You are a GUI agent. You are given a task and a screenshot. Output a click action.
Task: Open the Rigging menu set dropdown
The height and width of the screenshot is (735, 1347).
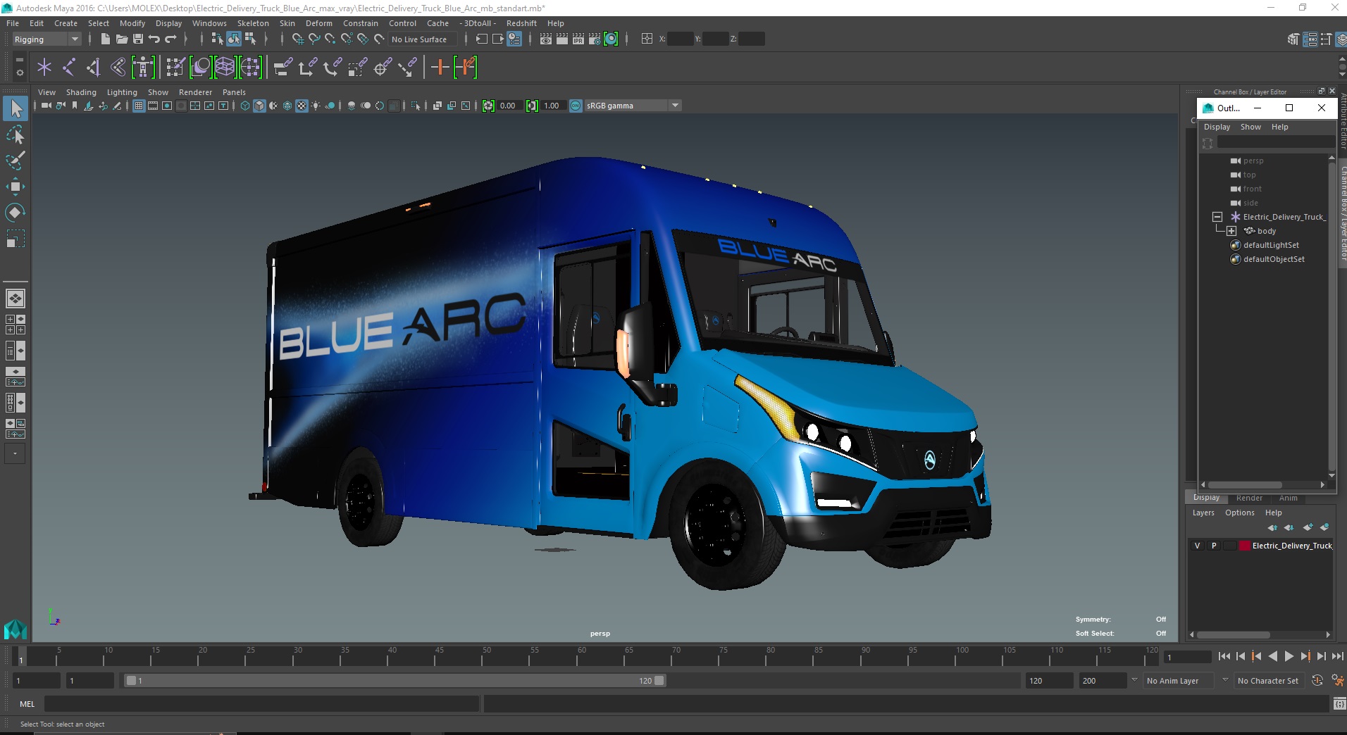(x=46, y=39)
